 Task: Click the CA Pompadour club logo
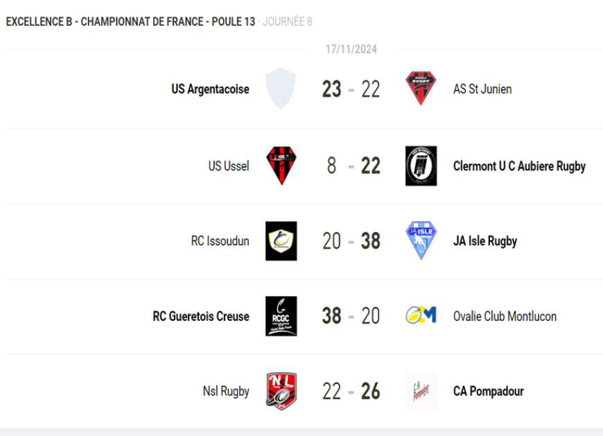(421, 391)
